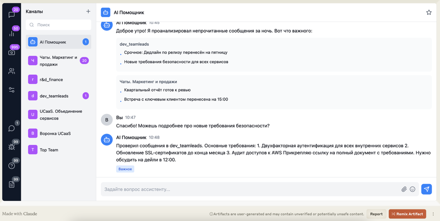440x221 pixels.
Task: Open the Top Team channel
Action: point(59,150)
